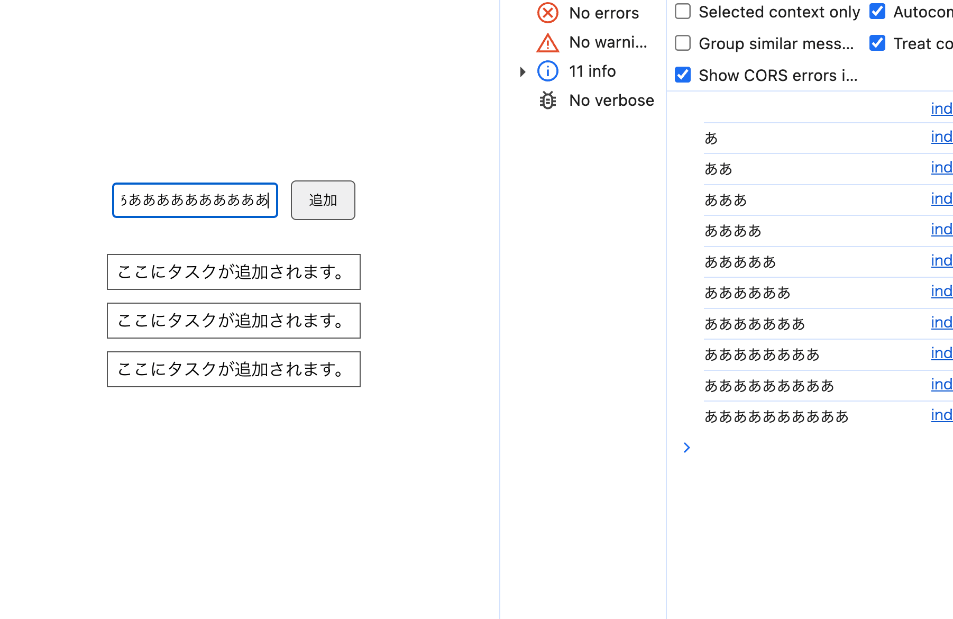
Task: Click the red No errors icon
Action: click(547, 13)
